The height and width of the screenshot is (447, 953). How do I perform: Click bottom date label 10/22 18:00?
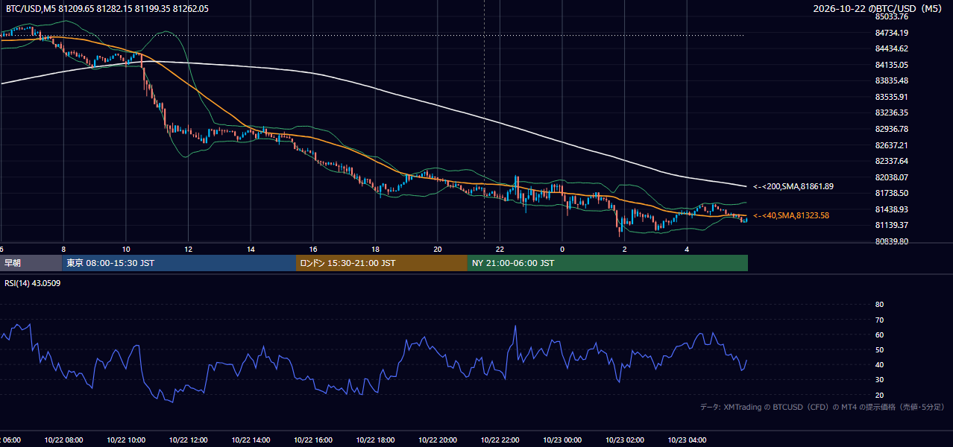click(x=376, y=440)
